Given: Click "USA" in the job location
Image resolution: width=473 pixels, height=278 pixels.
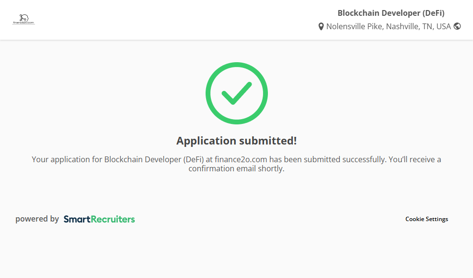Looking at the screenshot, I should 443,26.
